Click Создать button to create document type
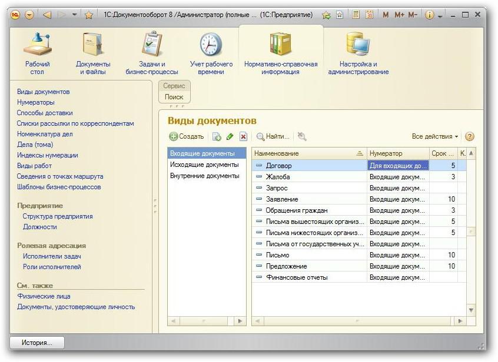Image resolution: width=498 pixels, height=362 pixels. click(x=187, y=136)
